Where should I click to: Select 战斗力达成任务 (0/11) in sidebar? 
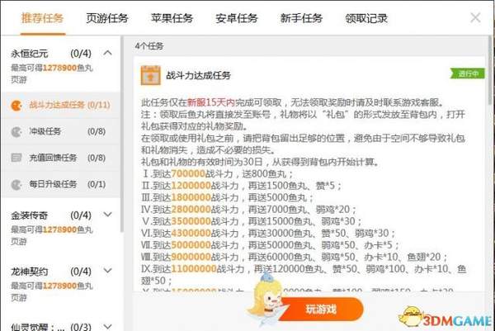pos(61,105)
